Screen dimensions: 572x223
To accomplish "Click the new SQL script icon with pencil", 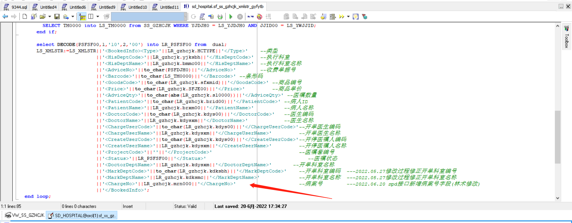I will pos(34,17).
